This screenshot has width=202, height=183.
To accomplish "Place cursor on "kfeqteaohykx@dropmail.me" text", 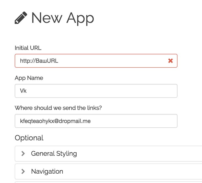I will click(x=55, y=121).
